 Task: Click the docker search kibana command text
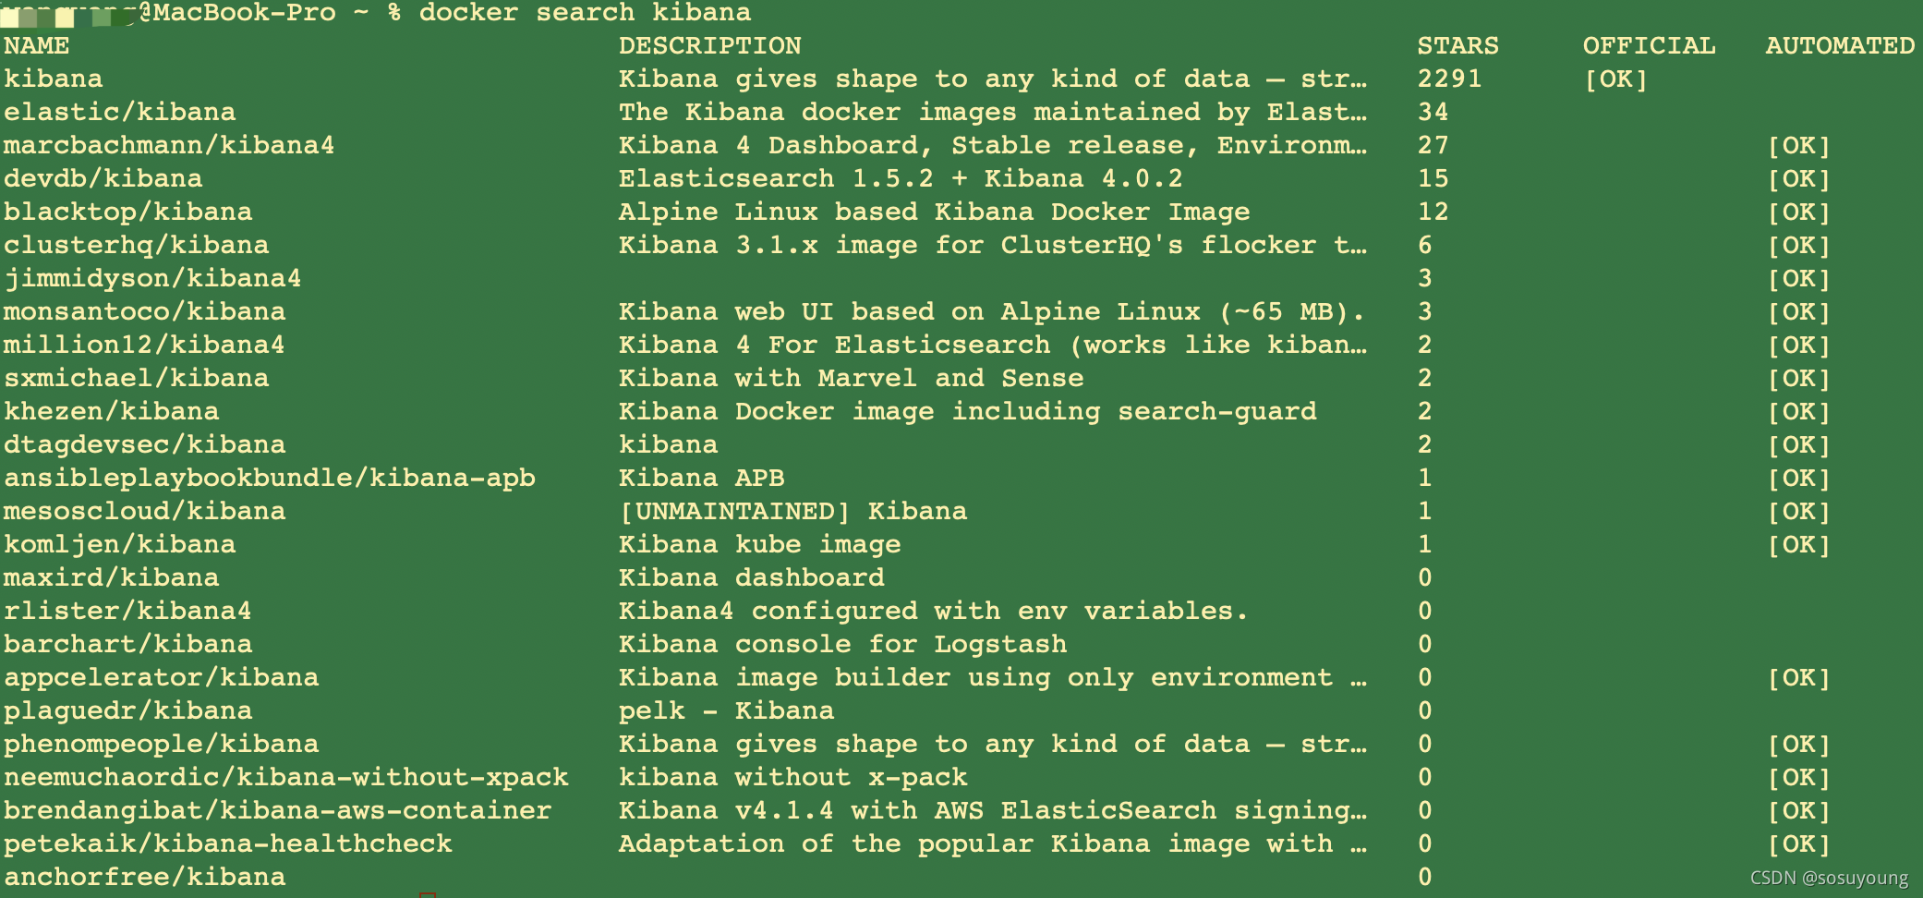pyautogui.click(x=585, y=12)
